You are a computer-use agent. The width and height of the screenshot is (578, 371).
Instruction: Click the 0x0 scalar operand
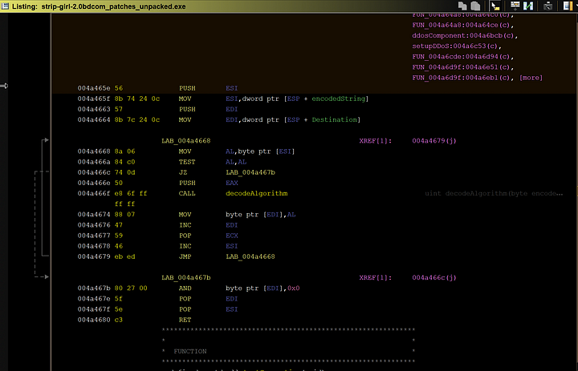[294, 288]
